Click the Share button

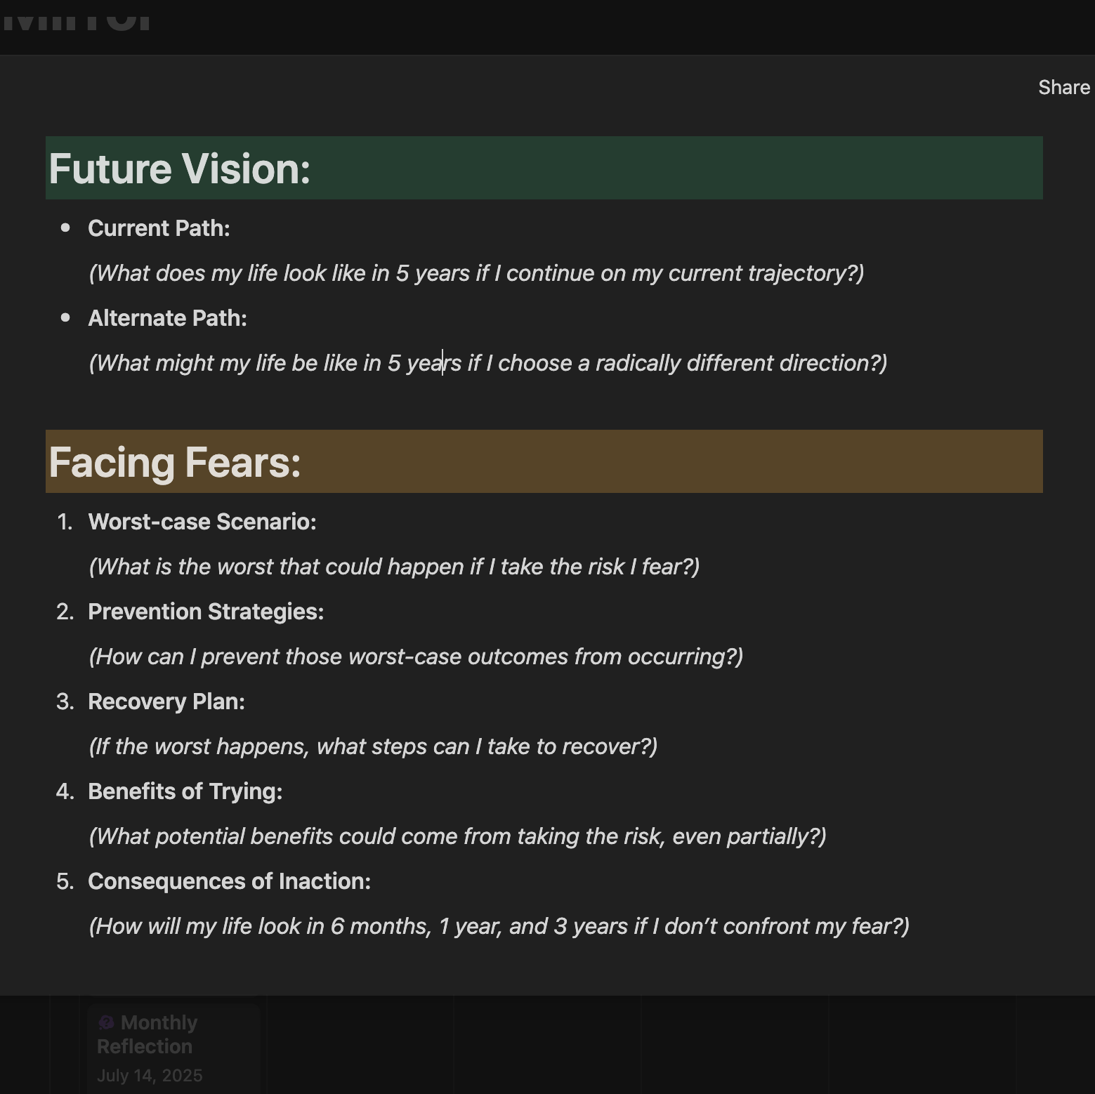coord(1063,87)
